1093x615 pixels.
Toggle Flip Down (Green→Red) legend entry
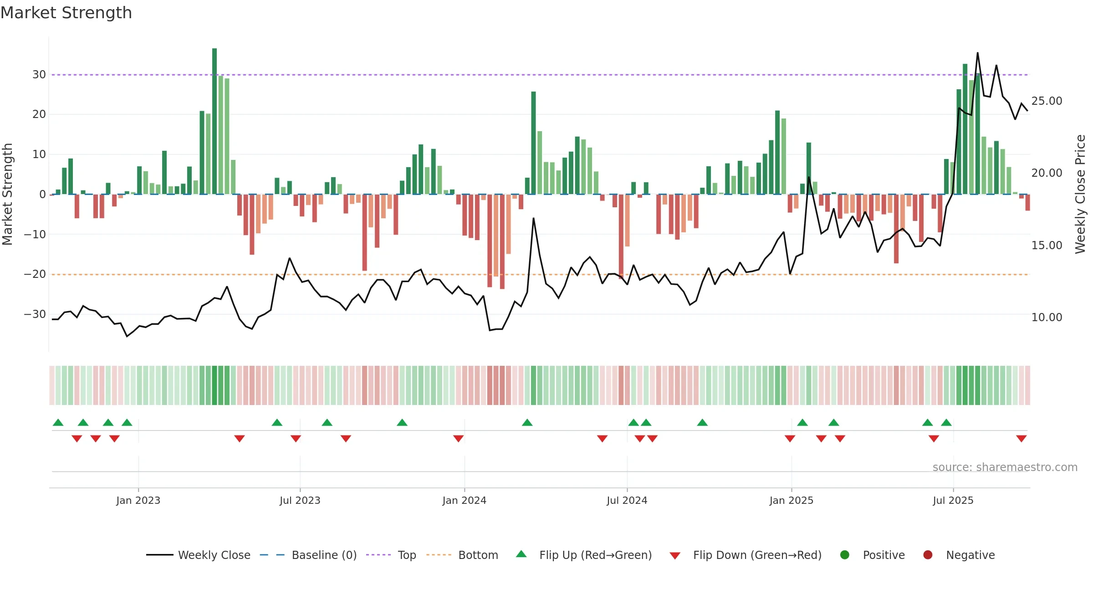pyautogui.click(x=746, y=555)
